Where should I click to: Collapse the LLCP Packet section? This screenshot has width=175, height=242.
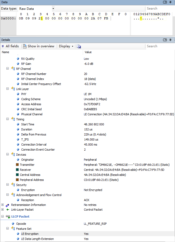click(2, 216)
